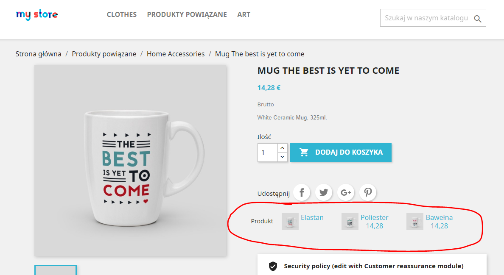Open the Clothes menu
The width and height of the screenshot is (504, 275).
pyautogui.click(x=122, y=14)
